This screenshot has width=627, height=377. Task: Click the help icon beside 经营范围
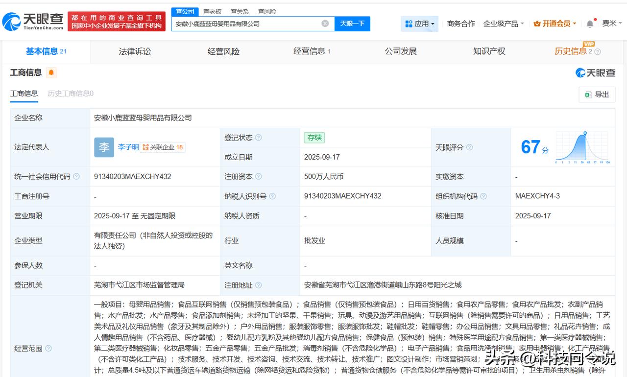click(x=48, y=349)
